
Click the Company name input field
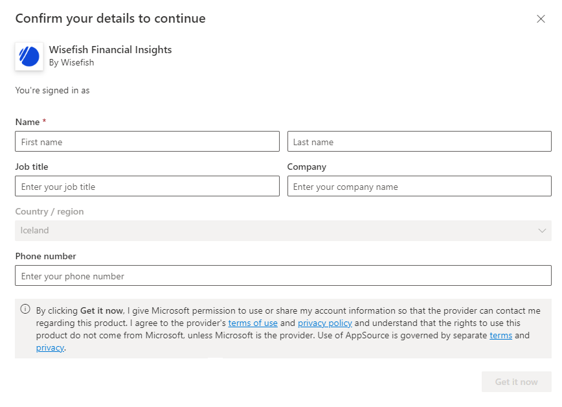point(419,187)
